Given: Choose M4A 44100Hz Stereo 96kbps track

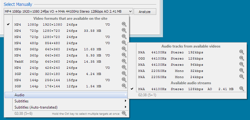Looking at the screenshot, I should tap(187, 65).
